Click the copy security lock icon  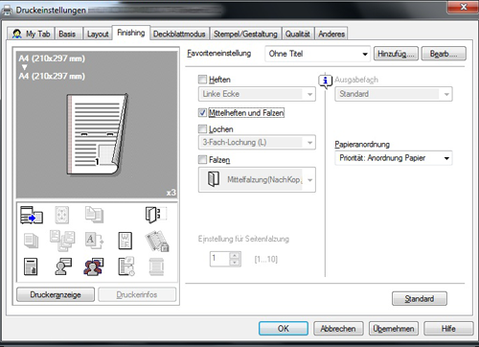click(157, 242)
